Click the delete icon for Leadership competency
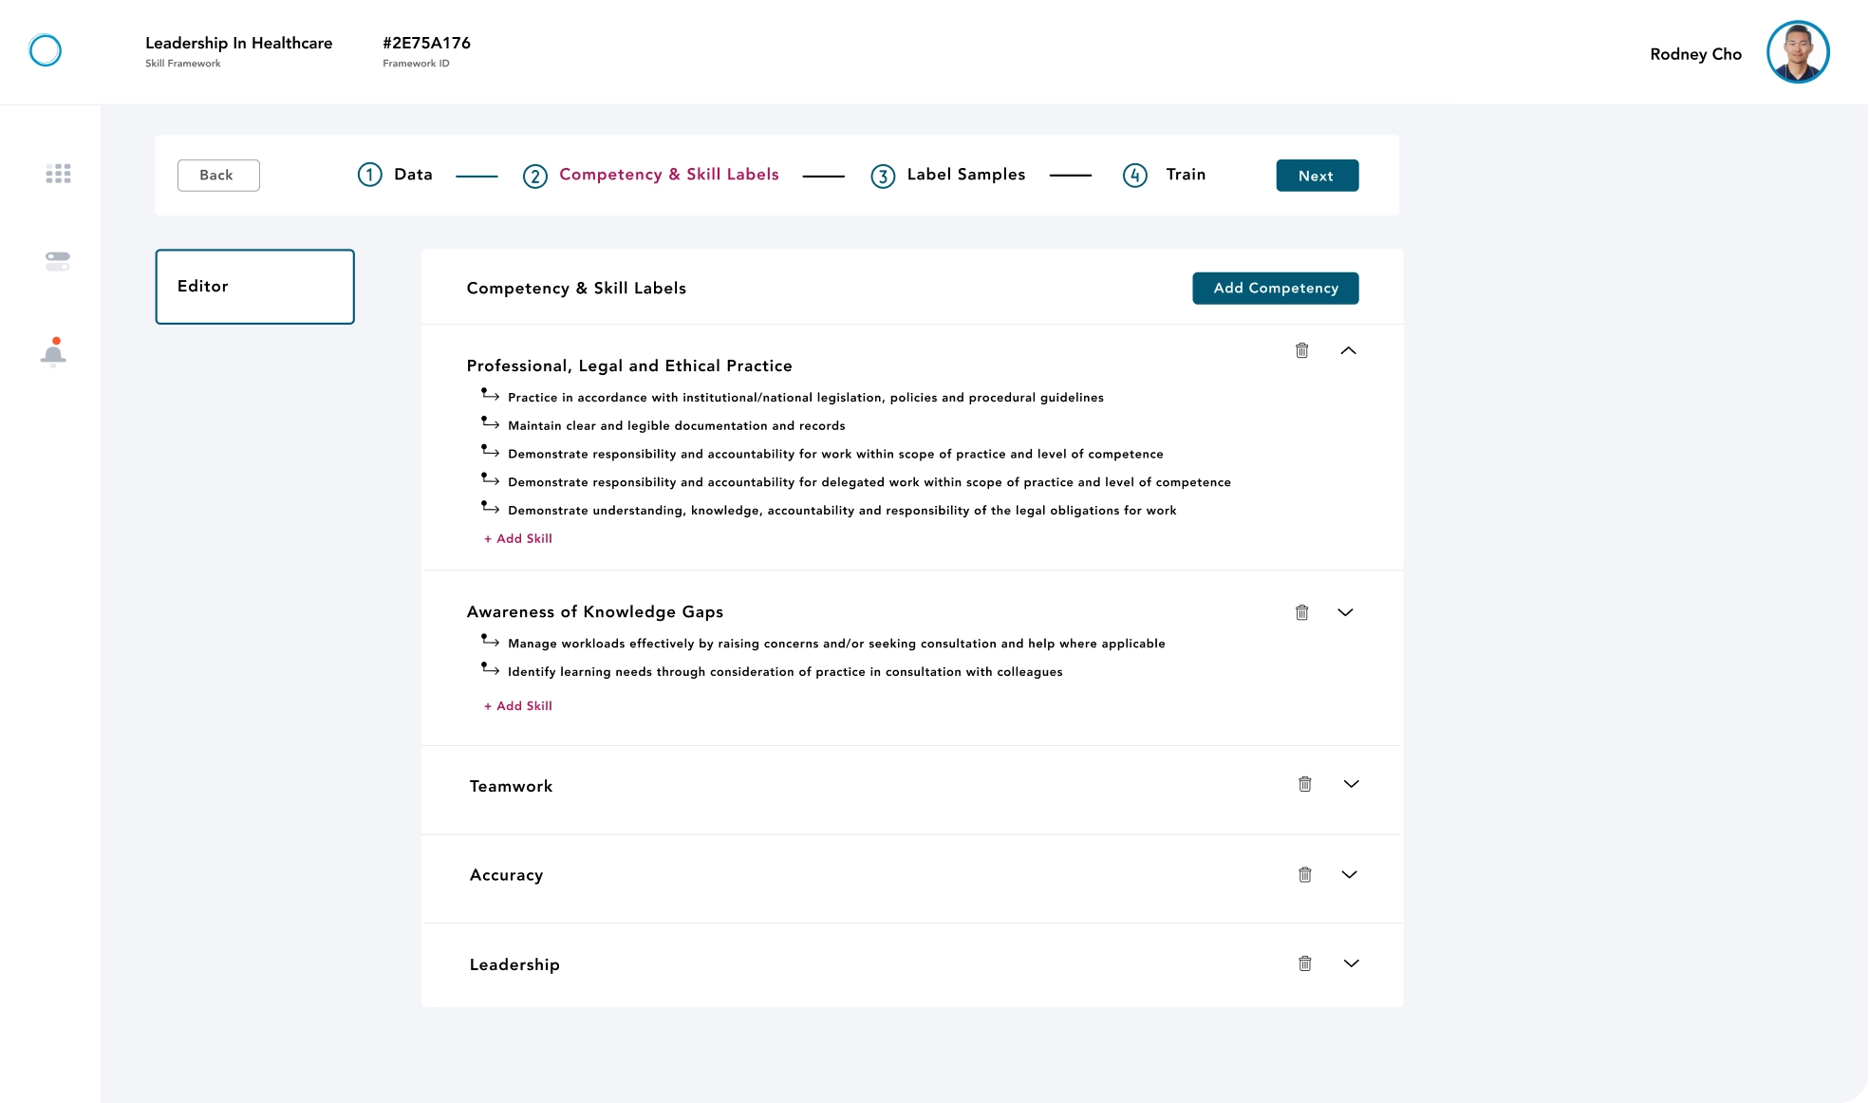1869x1103 pixels. [1304, 963]
